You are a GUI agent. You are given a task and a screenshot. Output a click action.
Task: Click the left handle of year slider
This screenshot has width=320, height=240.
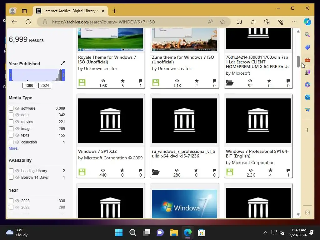pyautogui.click(x=10, y=75)
